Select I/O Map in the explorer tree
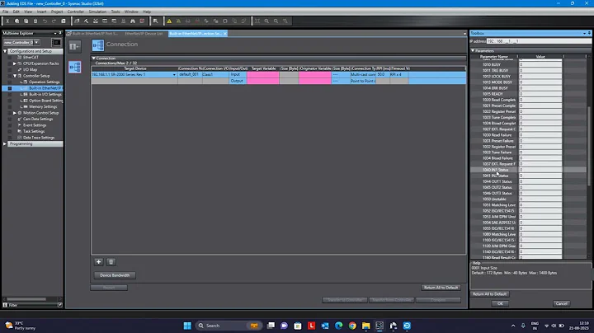This screenshot has height=333, width=594. coord(30,69)
